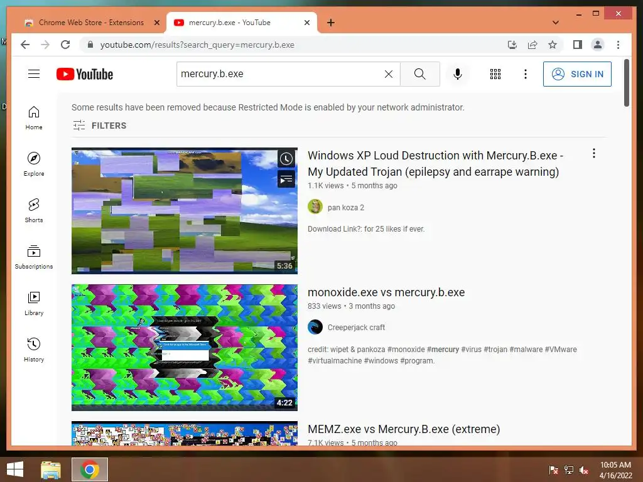Go to Home in the sidebar

click(34, 117)
